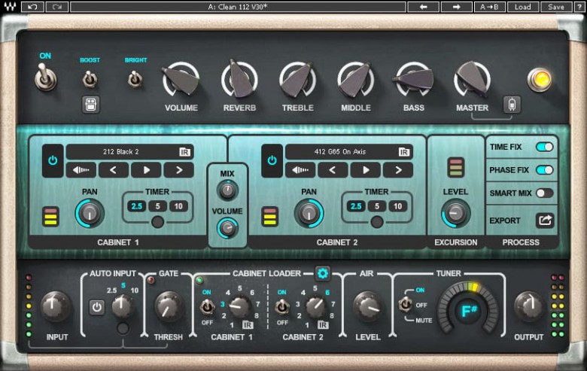Click Cabinet 1 waveform speaker icon
The height and width of the screenshot is (371, 587).
point(81,170)
